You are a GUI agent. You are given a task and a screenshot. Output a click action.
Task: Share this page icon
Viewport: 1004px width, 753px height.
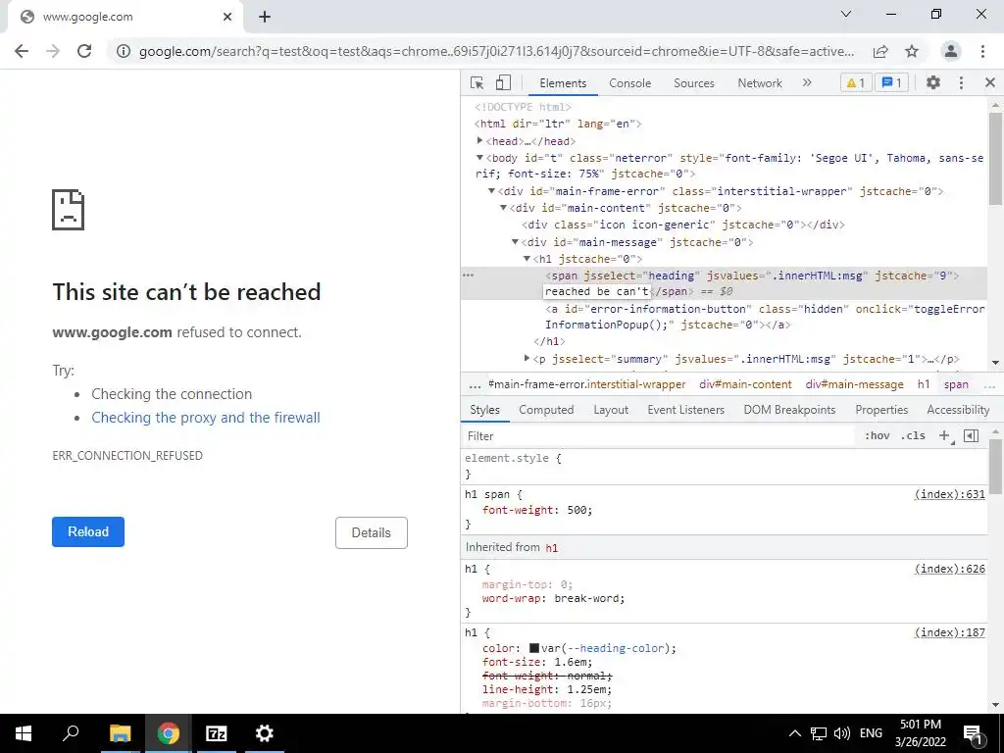click(880, 51)
